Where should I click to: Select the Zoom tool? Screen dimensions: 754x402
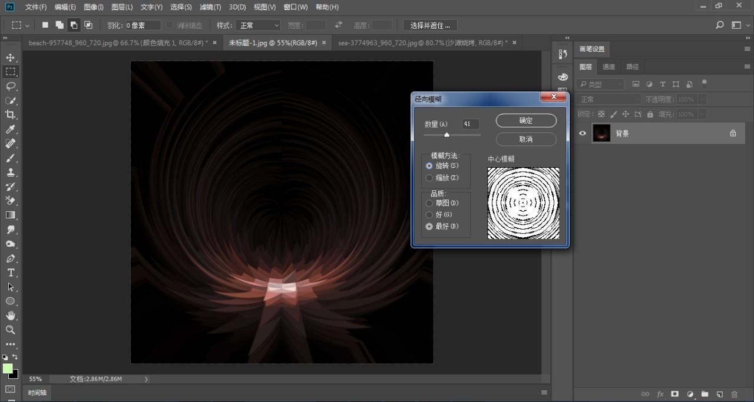coord(10,330)
